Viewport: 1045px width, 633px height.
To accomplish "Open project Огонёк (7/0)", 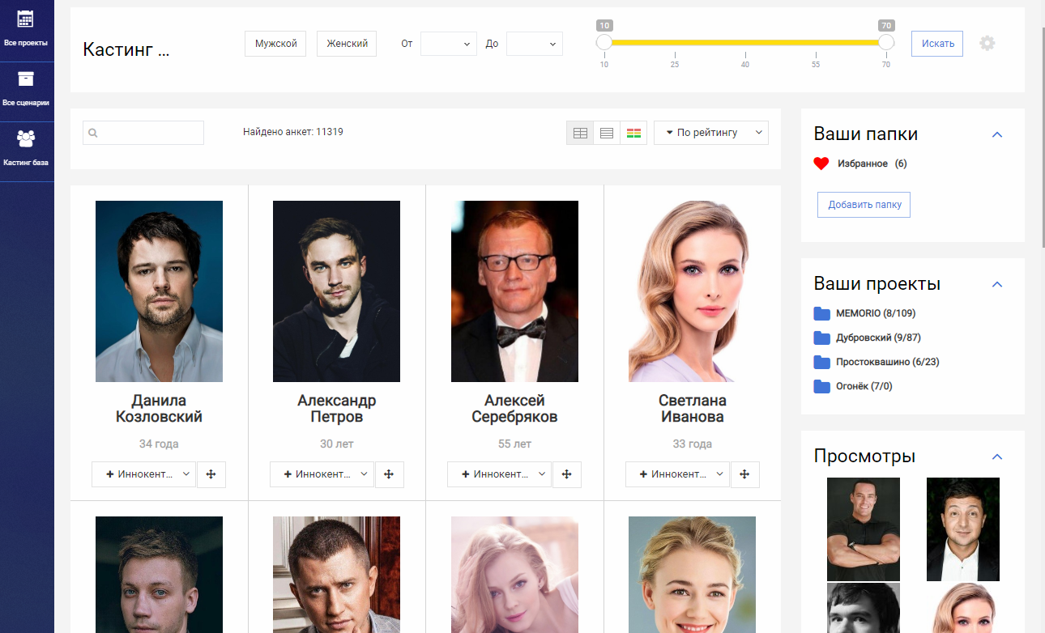I will tap(864, 386).
